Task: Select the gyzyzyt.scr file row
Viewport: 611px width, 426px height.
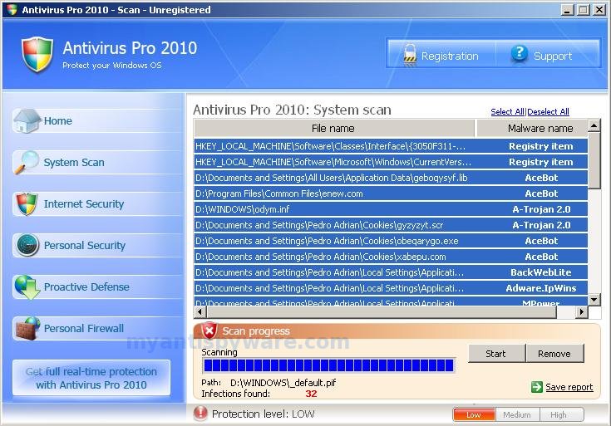Action: (391, 225)
